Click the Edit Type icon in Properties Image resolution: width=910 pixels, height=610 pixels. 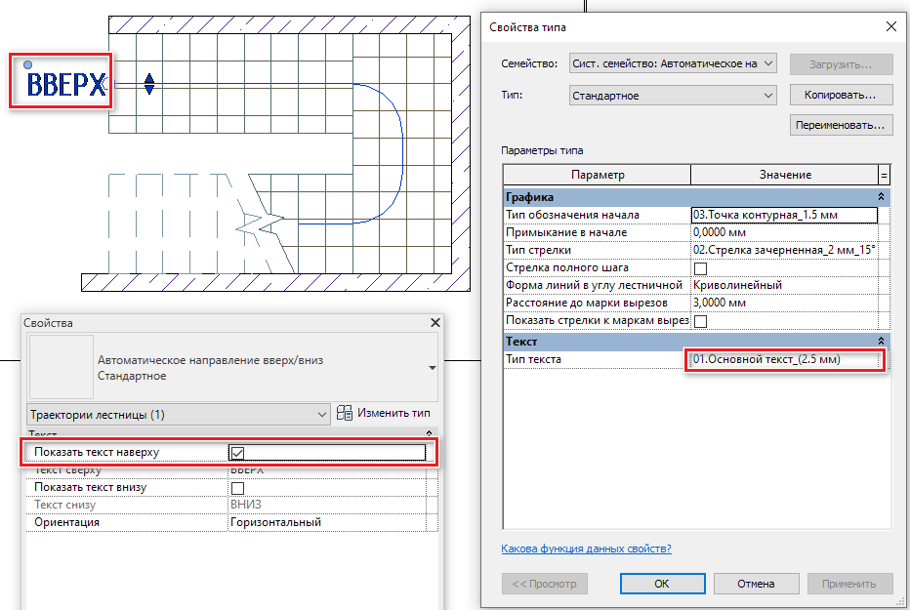(x=344, y=413)
